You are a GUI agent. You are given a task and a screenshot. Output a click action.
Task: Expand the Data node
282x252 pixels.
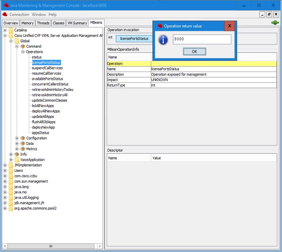click(x=17, y=144)
